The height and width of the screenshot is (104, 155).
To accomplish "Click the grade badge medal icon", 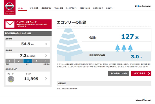I will 11,79.
